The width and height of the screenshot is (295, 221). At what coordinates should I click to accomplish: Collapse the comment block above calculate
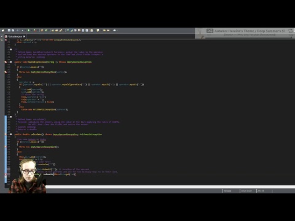[11, 117]
